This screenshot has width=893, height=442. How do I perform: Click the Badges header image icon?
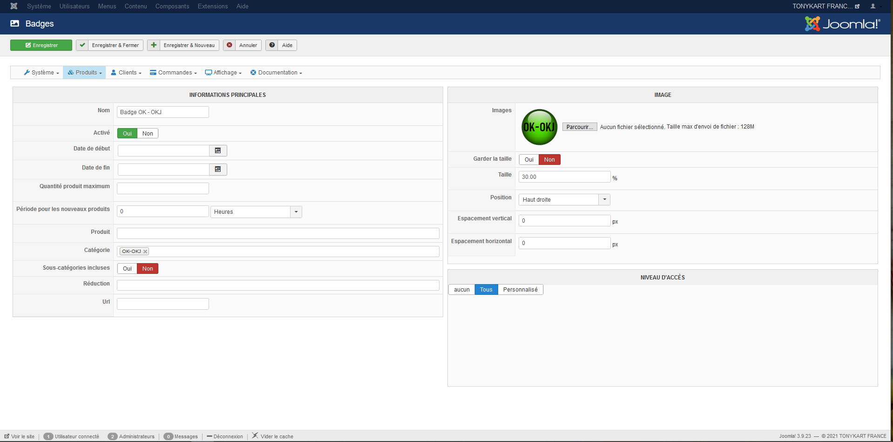point(15,23)
